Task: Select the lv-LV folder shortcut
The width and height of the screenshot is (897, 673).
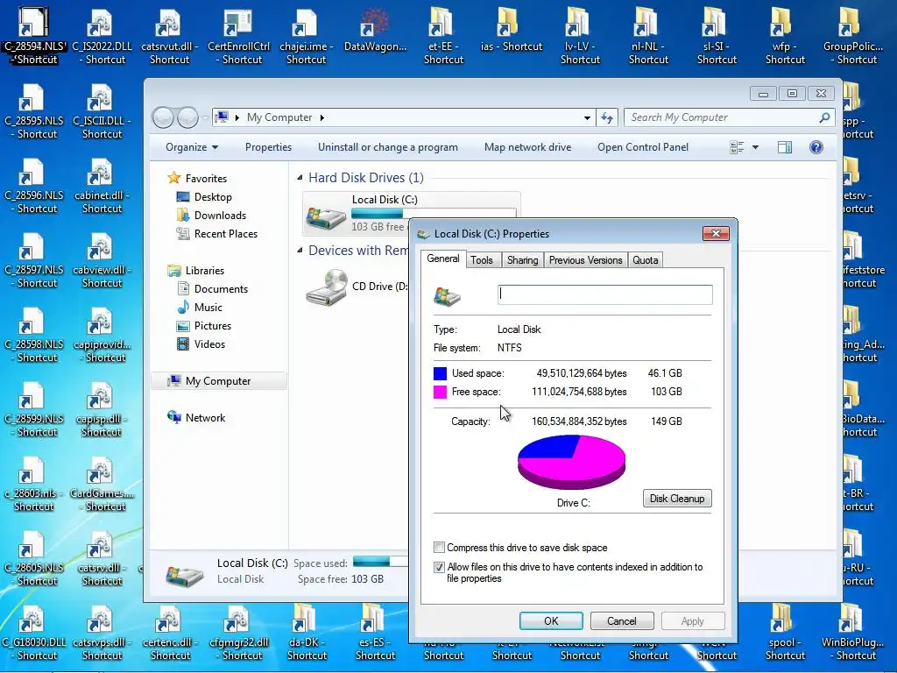Action: (580, 35)
